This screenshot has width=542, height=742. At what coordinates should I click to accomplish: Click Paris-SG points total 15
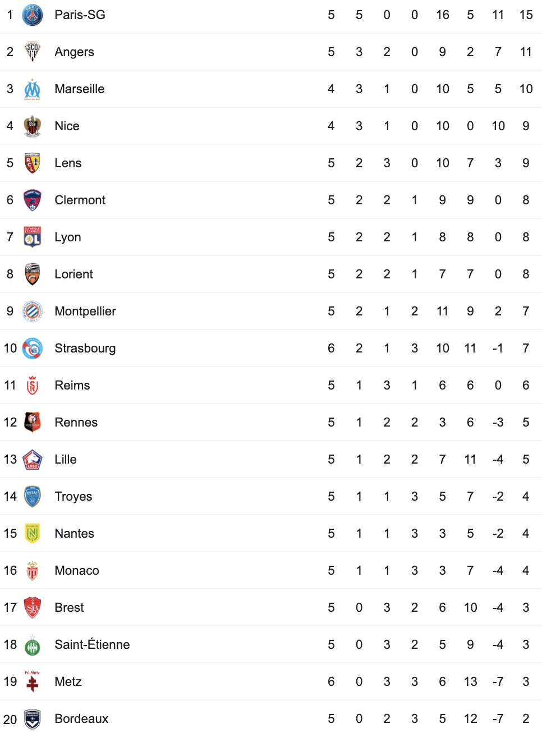click(x=526, y=15)
